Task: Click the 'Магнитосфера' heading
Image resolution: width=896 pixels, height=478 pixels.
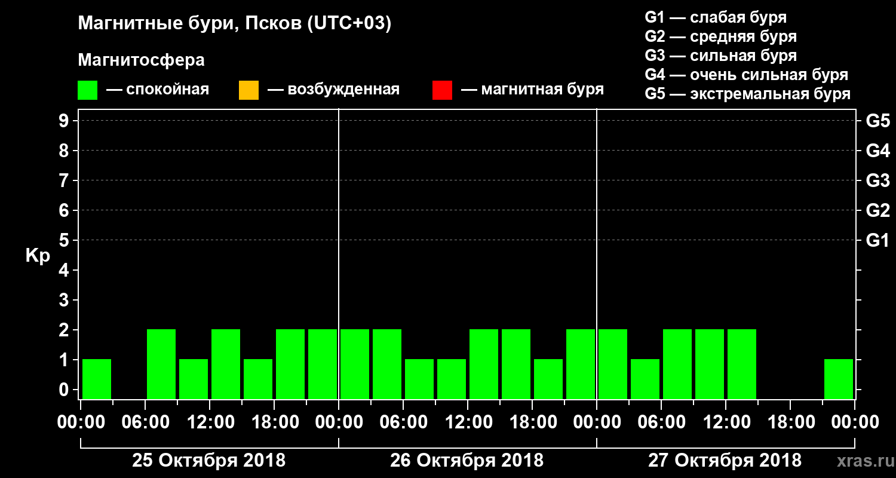Action: coord(141,60)
